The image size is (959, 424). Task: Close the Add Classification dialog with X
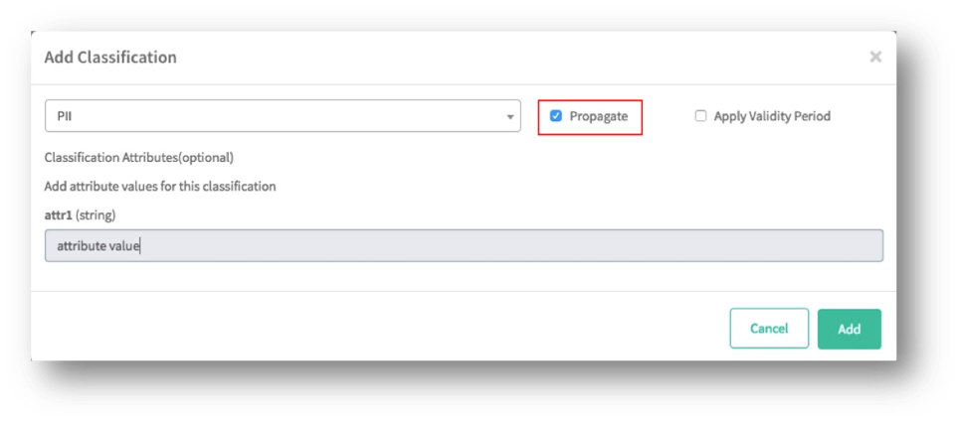[x=875, y=58]
